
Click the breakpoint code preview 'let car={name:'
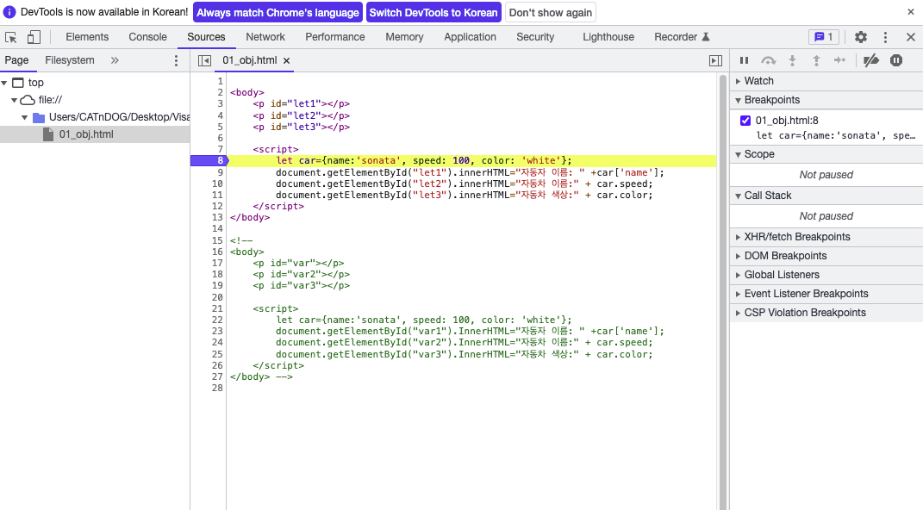835,135
